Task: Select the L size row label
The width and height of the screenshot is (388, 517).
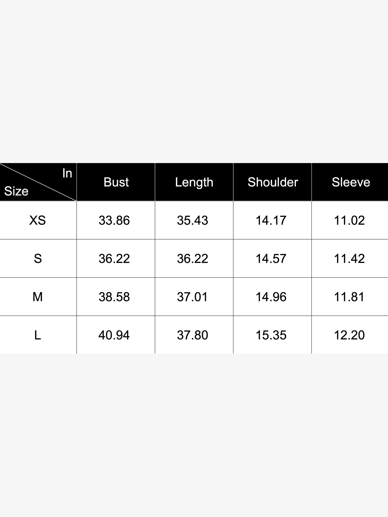Action: [38, 335]
